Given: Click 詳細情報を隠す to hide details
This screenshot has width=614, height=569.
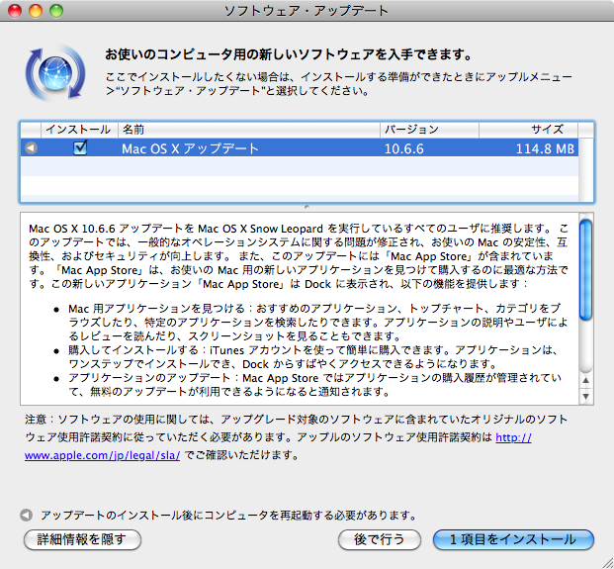Looking at the screenshot, I should pos(82,539).
